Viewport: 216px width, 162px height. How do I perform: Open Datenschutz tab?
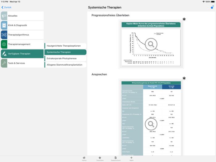coord(116,159)
